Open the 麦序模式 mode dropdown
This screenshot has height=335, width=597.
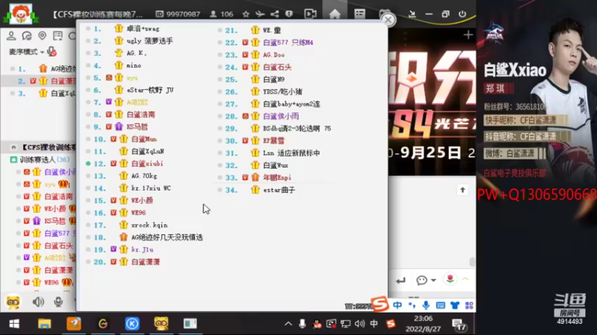[27, 51]
